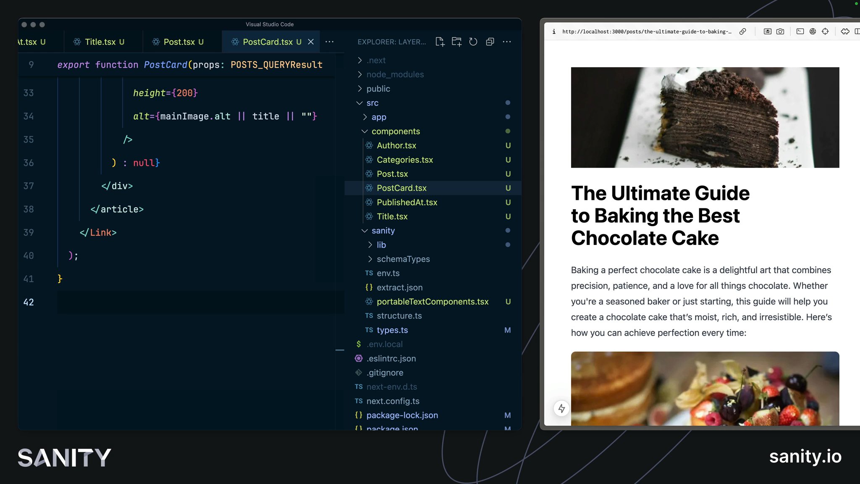Place cursor on empty line 42
Viewport: 860px width, 484px height.
point(200,302)
